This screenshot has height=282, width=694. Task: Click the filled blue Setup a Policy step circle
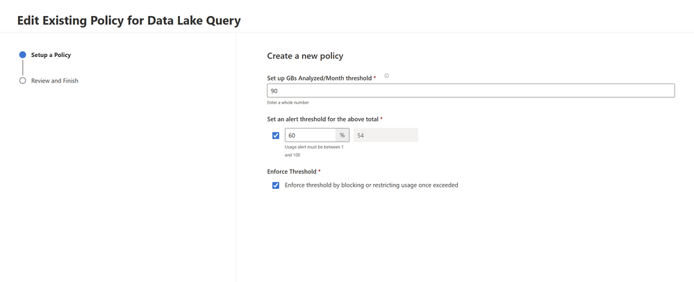pyautogui.click(x=23, y=55)
